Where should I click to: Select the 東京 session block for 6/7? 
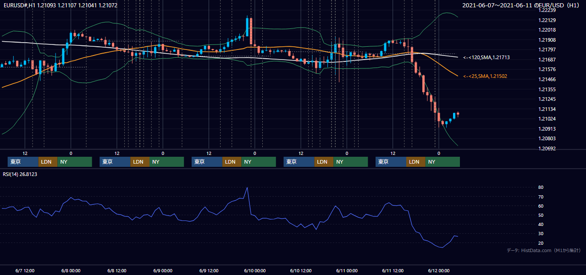pyautogui.click(x=23, y=162)
